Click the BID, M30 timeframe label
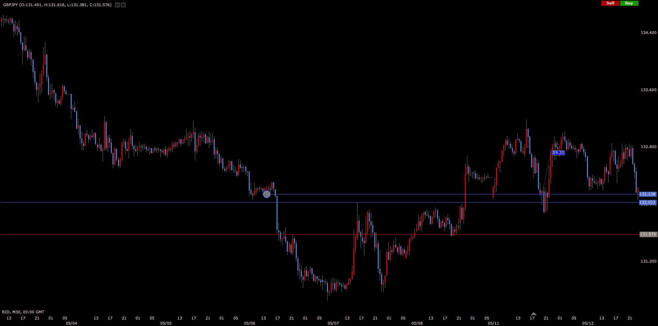The width and height of the screenshot is (658, 326). [x=23, y=312]
